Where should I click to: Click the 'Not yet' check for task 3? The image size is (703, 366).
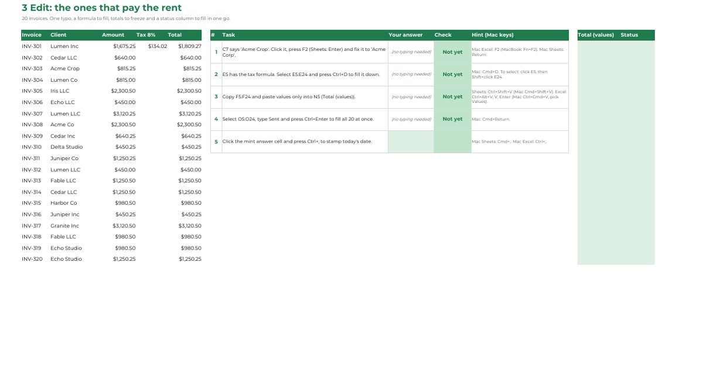452,97
